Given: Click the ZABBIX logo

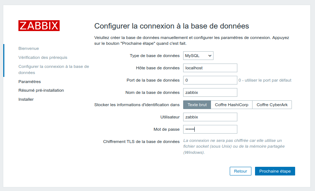Looking at the screenshot, I should pos(39,26).
